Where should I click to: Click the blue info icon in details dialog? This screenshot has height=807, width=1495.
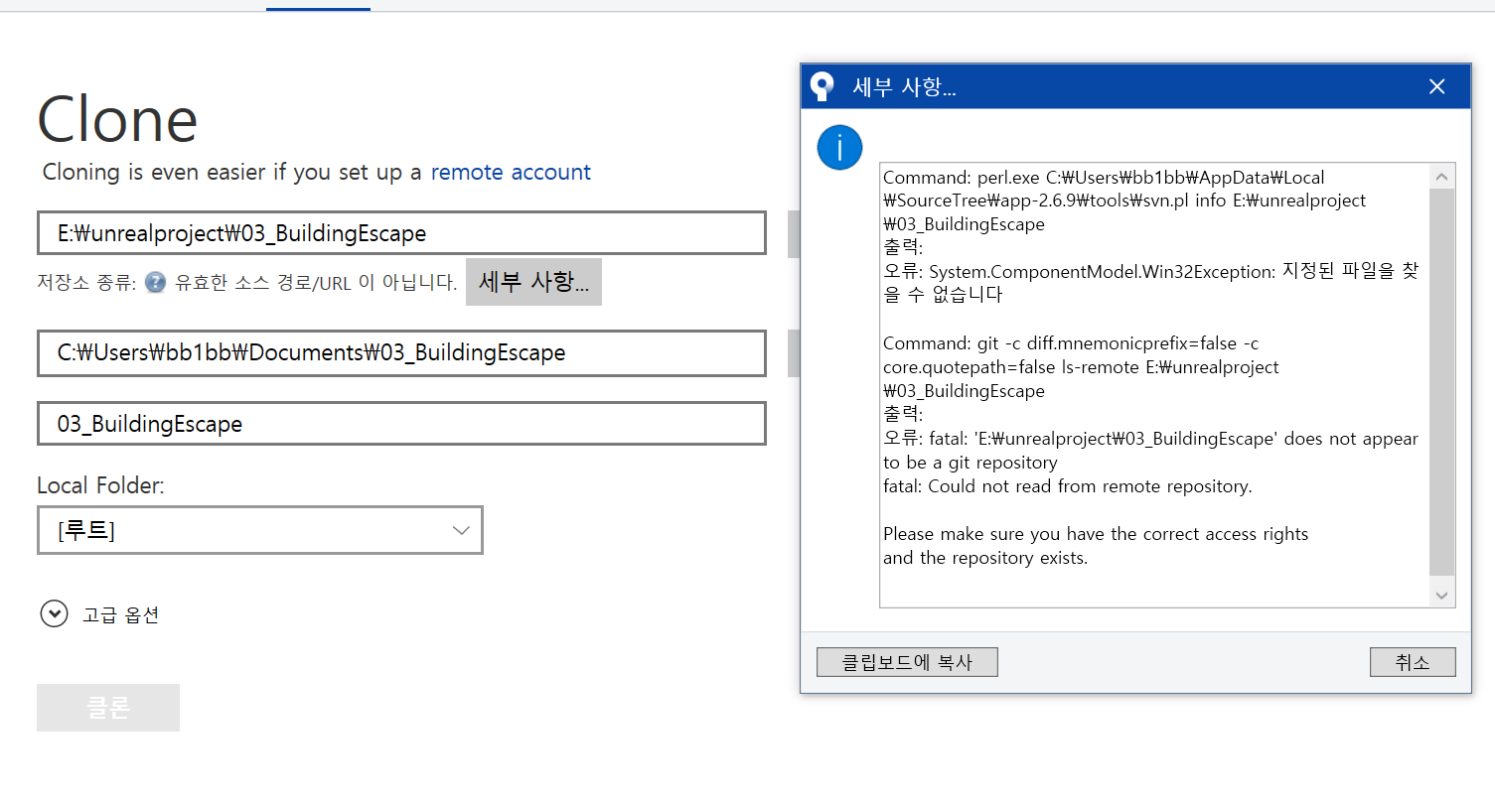tap(839, 148)
